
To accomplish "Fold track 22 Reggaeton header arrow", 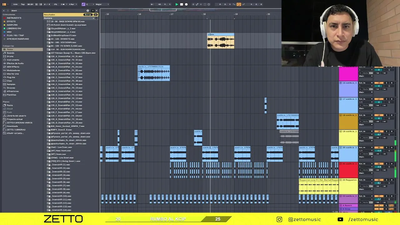I will pyautogui.click(x=341, y=180).
